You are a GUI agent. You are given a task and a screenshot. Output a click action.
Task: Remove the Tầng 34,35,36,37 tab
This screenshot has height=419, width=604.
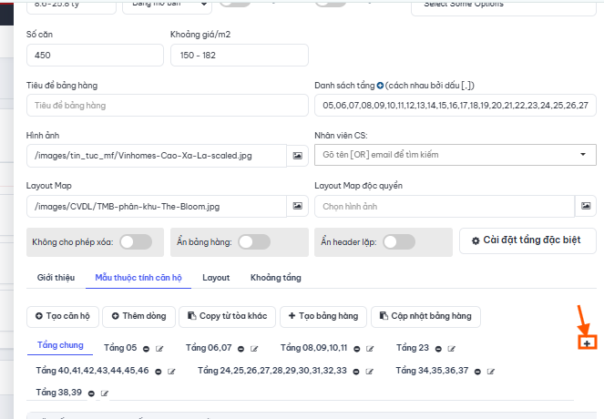click(477, 372)
